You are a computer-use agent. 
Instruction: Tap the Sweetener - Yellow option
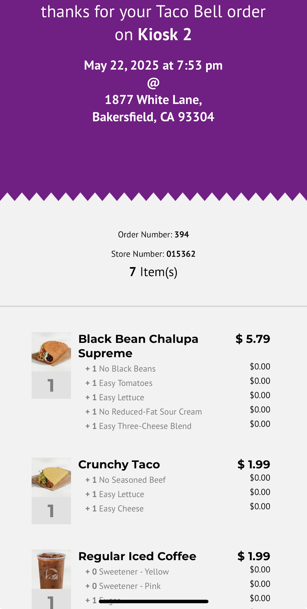pos(134,572)
